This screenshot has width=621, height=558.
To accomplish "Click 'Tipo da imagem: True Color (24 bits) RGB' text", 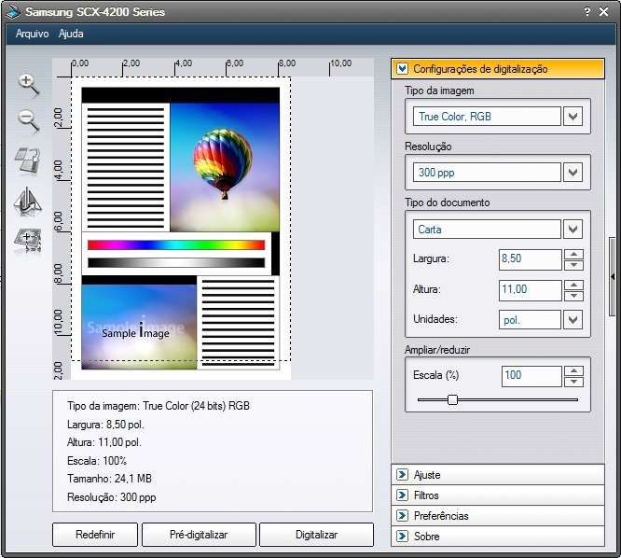I will 159,406.
